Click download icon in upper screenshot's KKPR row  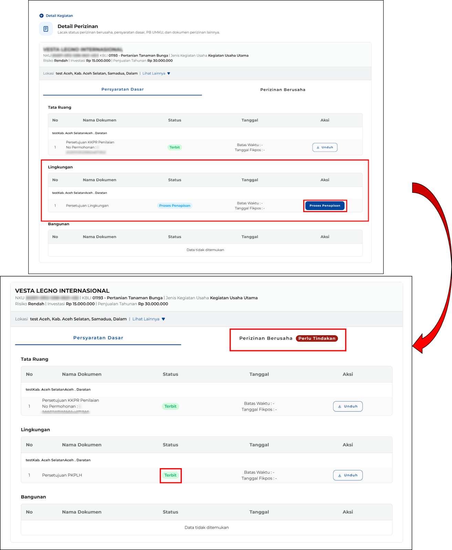[x=318, y=147]
